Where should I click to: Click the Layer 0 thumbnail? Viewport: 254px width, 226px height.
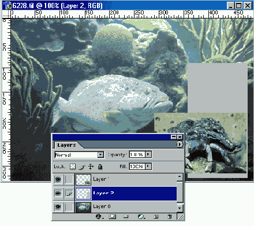83,208
